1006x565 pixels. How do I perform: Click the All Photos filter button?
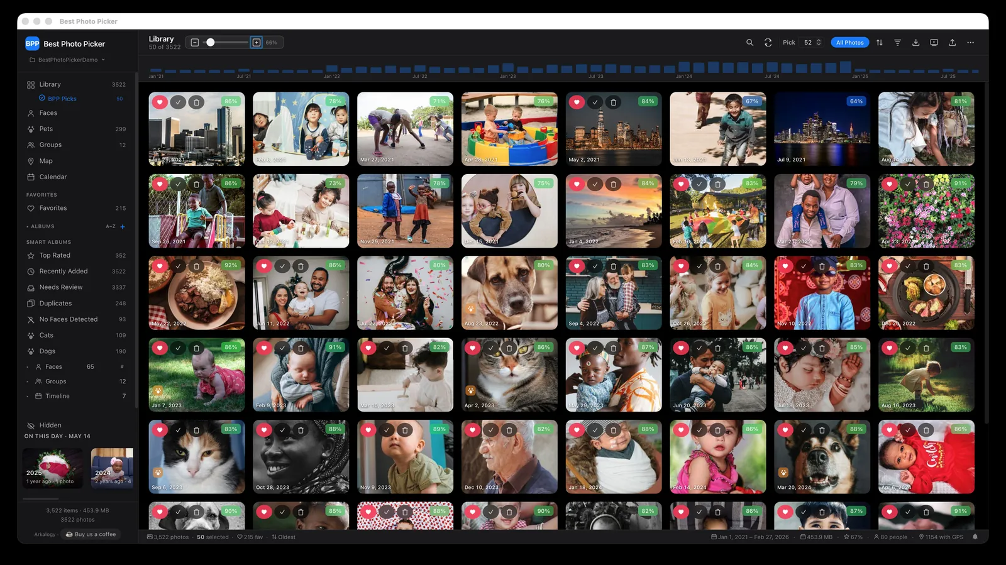pyautogui.click(x=849, y=43)
